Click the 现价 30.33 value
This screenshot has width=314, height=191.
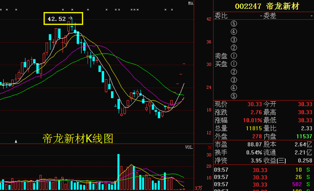(254, 104)
